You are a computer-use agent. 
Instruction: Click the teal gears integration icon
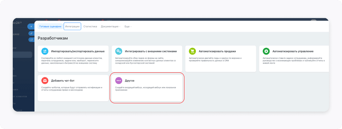click(119, 51)
